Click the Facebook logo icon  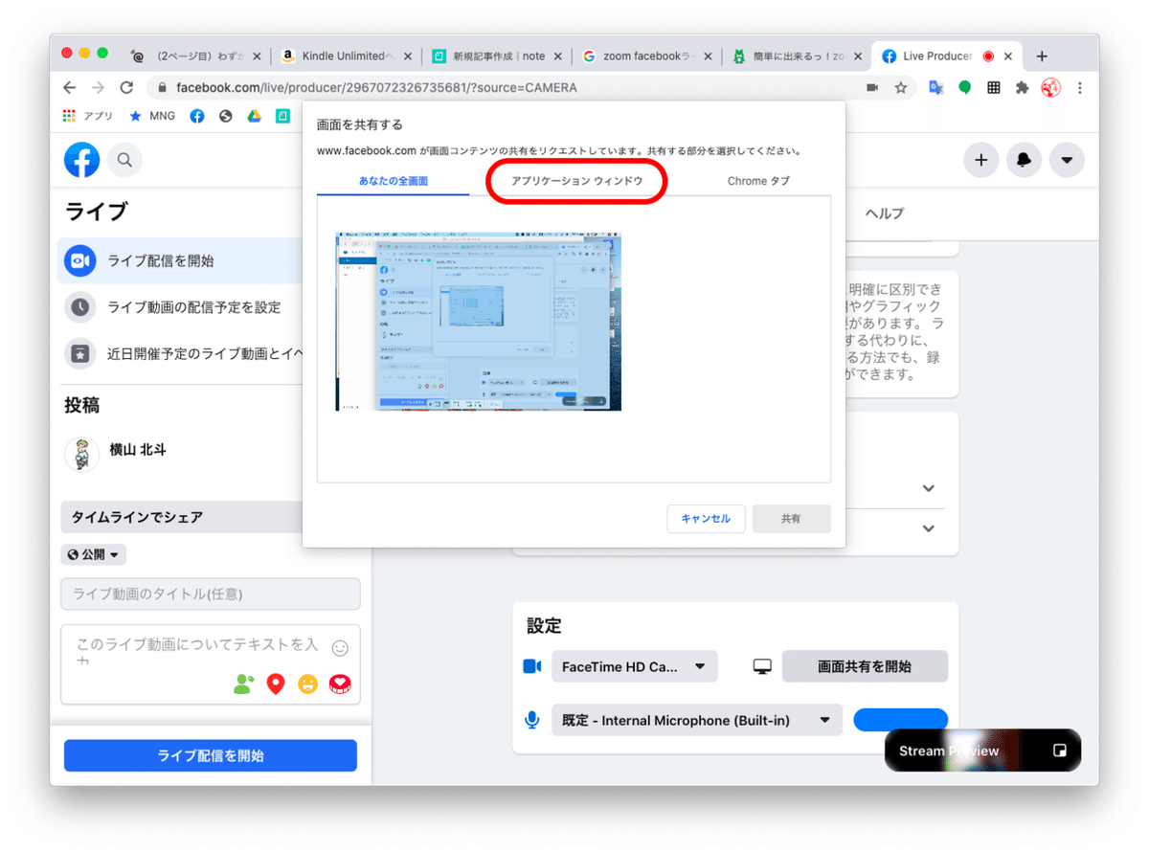pyautogui.click(x=81, y=160)
